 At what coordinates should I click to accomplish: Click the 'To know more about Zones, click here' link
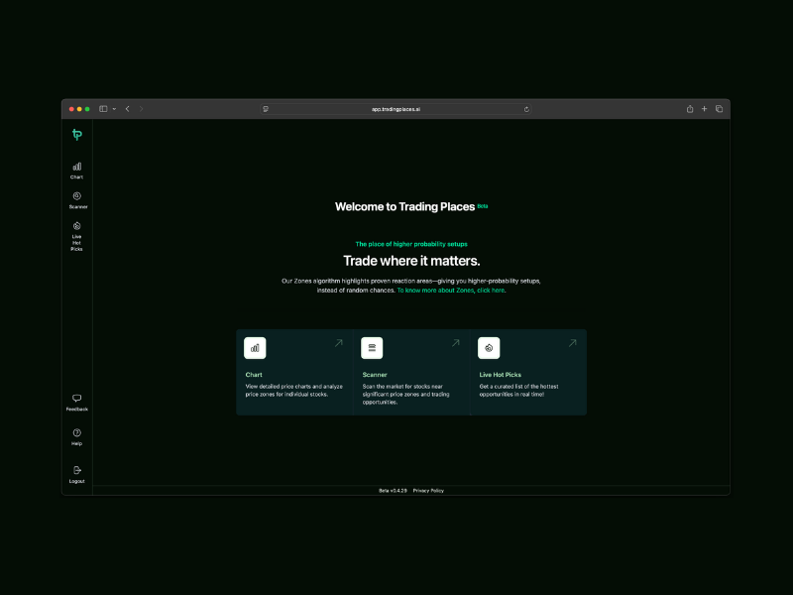click(451, 291)
